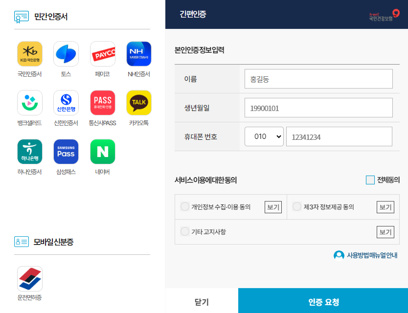Image resolution: width=408 pixels, height=313 pixels.
Task: Click the 전체동의 label text
Action: [388, 180]
